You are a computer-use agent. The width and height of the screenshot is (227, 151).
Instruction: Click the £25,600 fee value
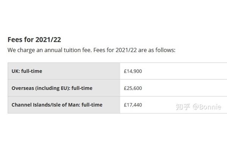click(133, 88)
